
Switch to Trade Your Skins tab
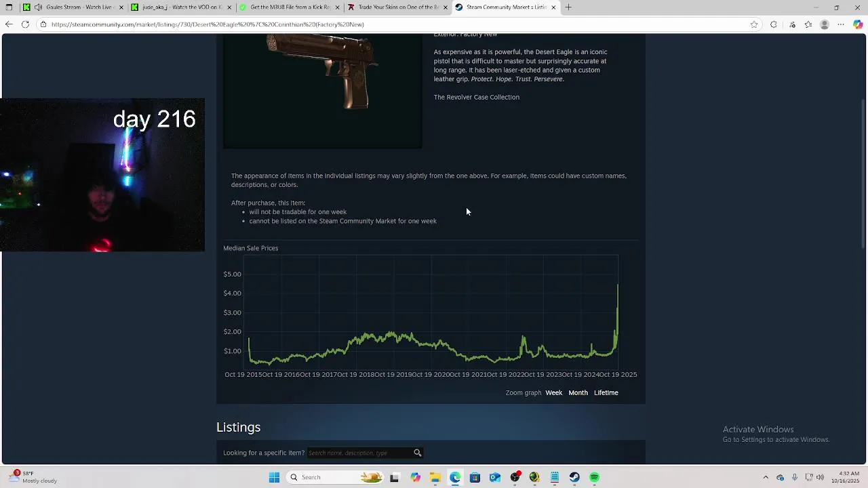pos(397,7)
